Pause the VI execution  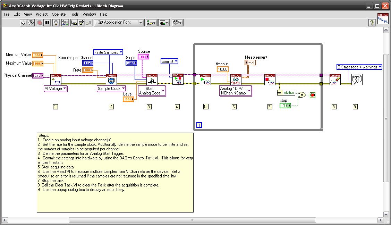pos(47,23)
